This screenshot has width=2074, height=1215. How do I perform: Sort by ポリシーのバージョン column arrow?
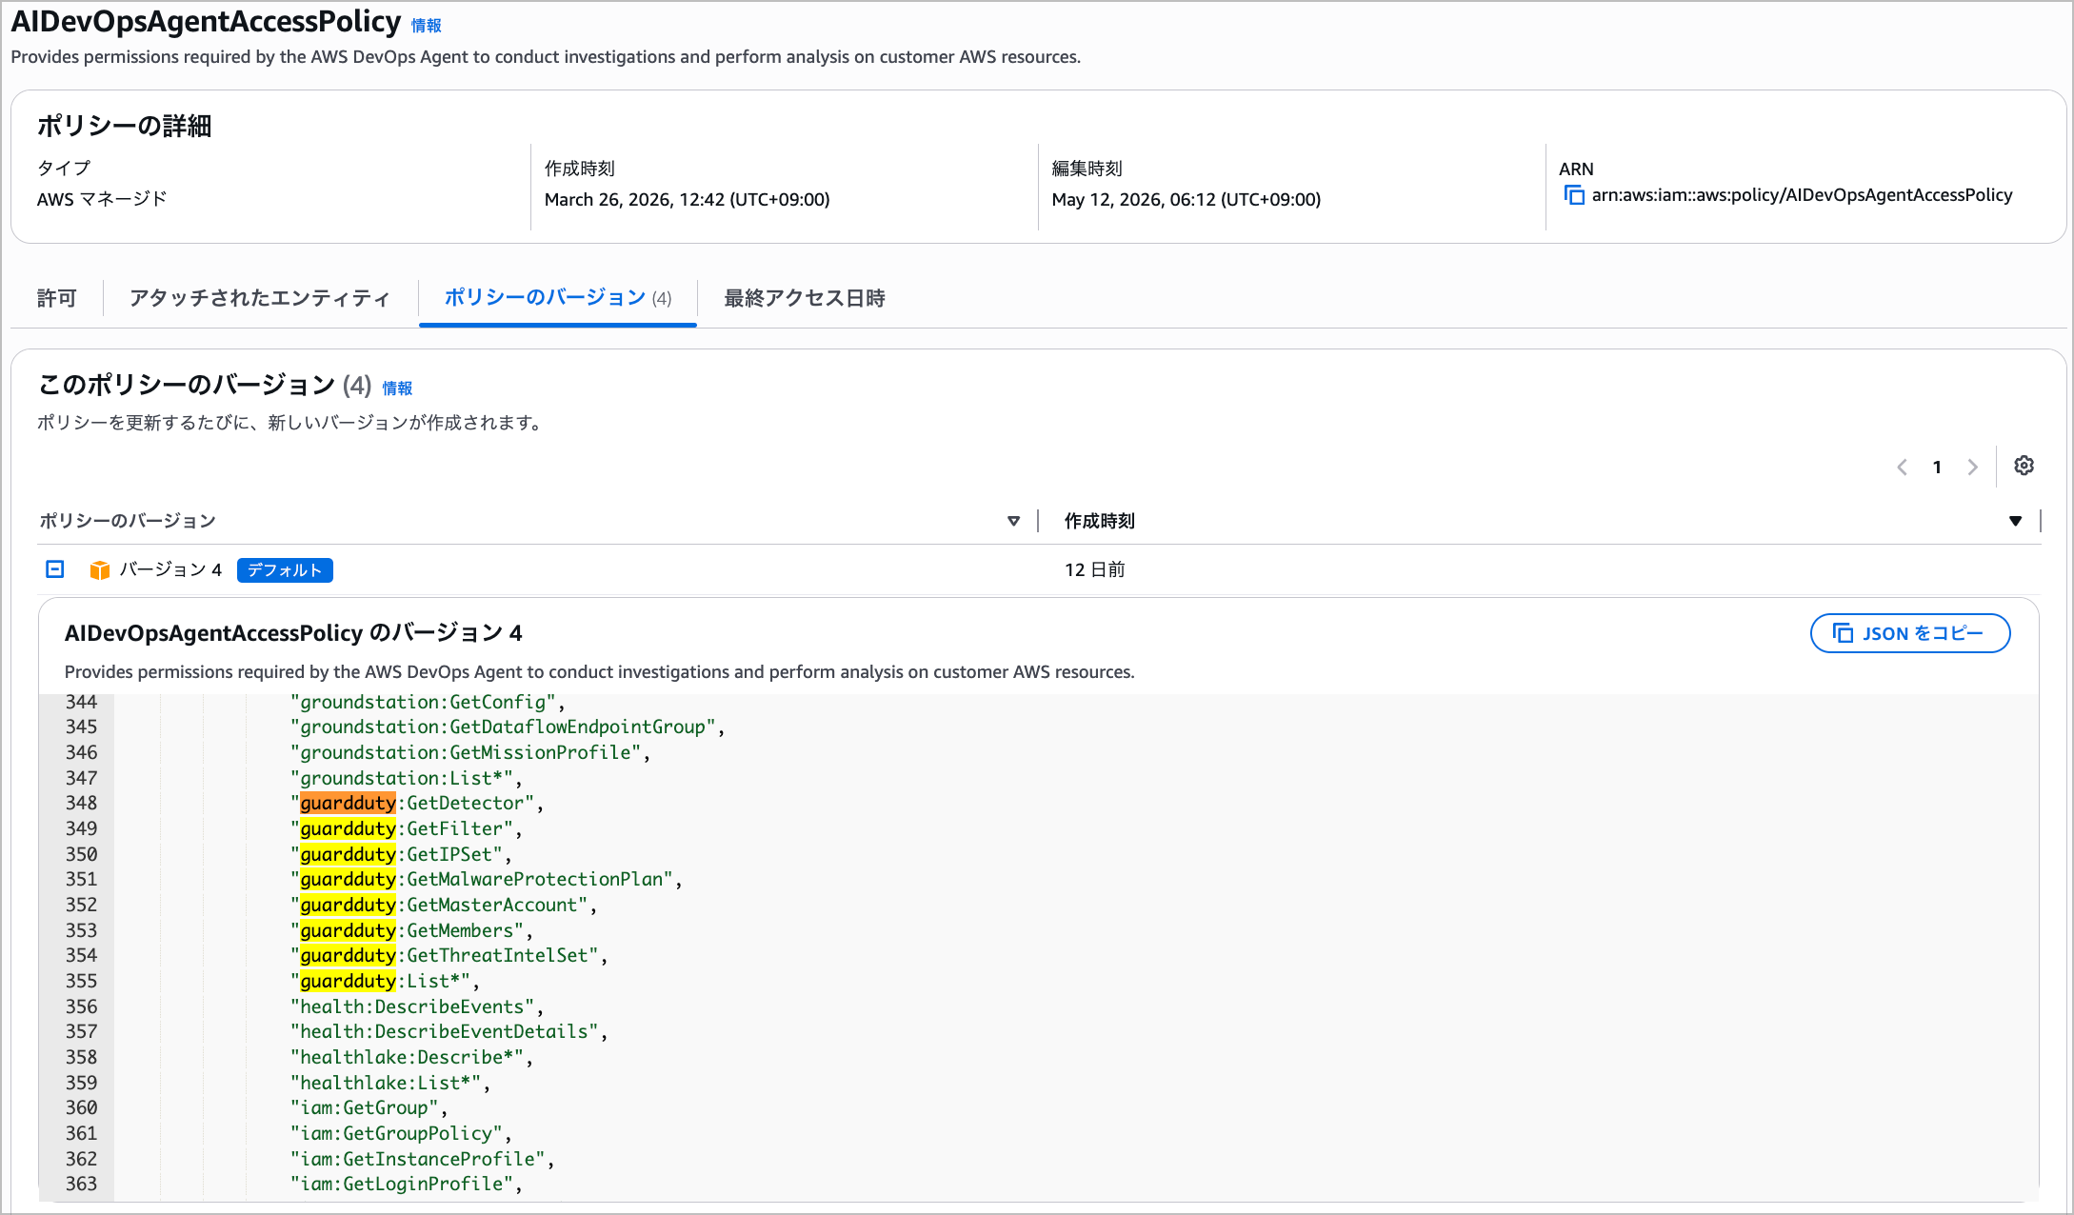pos(1013,521)
